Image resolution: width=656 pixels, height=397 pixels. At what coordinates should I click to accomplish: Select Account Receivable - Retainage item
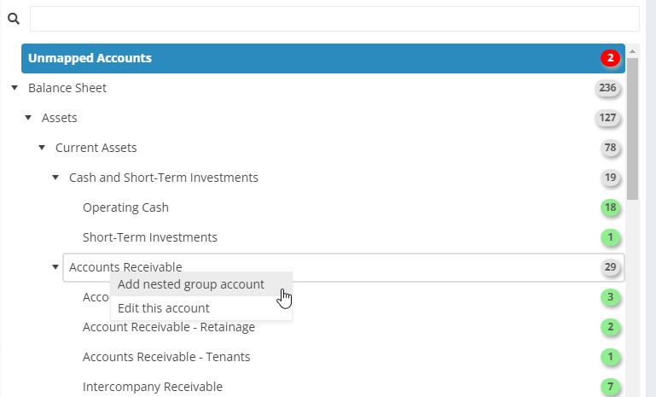click(x=169, y=327)
